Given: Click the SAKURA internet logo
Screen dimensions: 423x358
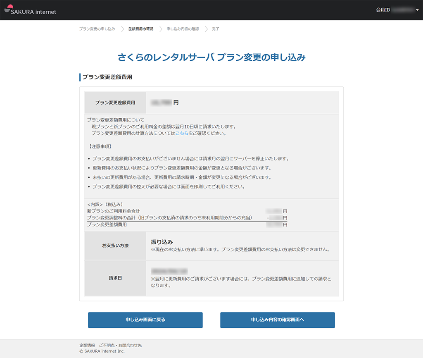Looking at the screenshot, I should click(x=30, y=10).
